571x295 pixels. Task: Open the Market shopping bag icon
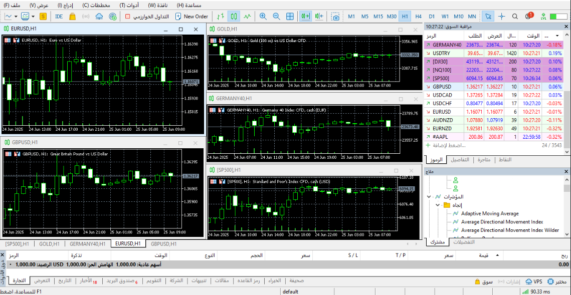point(72,17)
